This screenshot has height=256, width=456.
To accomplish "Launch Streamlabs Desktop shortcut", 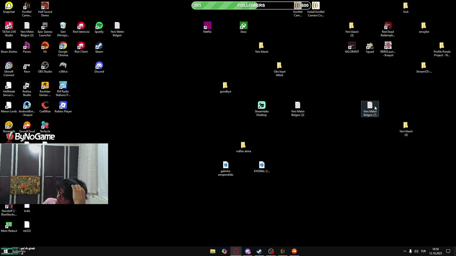I will 261,109.
